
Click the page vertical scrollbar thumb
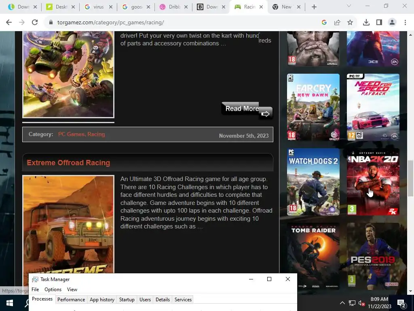(410, 178)
